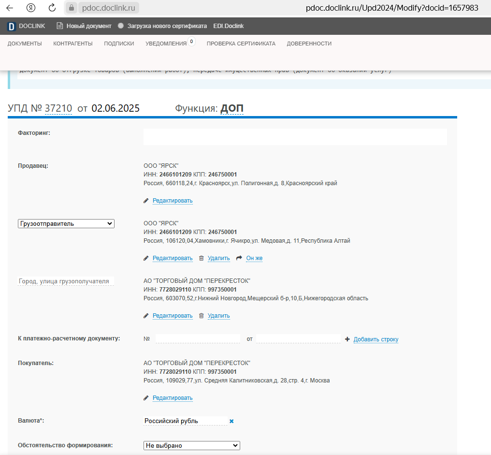
Task: Click pencil icon in Продавец section
Action: coord(146,201)
